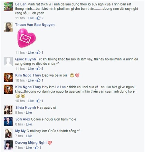145x152 pixels.
Task: Click thumbs-up icon with 5 likes on Quoc Huynh's comment
Action: coord(38,68)
